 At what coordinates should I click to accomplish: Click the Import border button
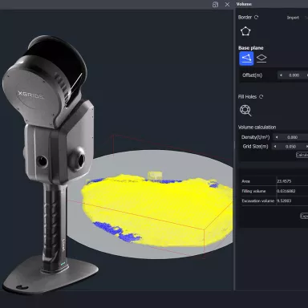click(293, 18)
